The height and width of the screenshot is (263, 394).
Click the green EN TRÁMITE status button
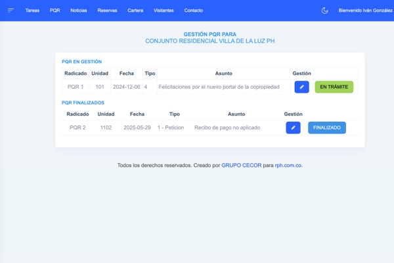334,87
